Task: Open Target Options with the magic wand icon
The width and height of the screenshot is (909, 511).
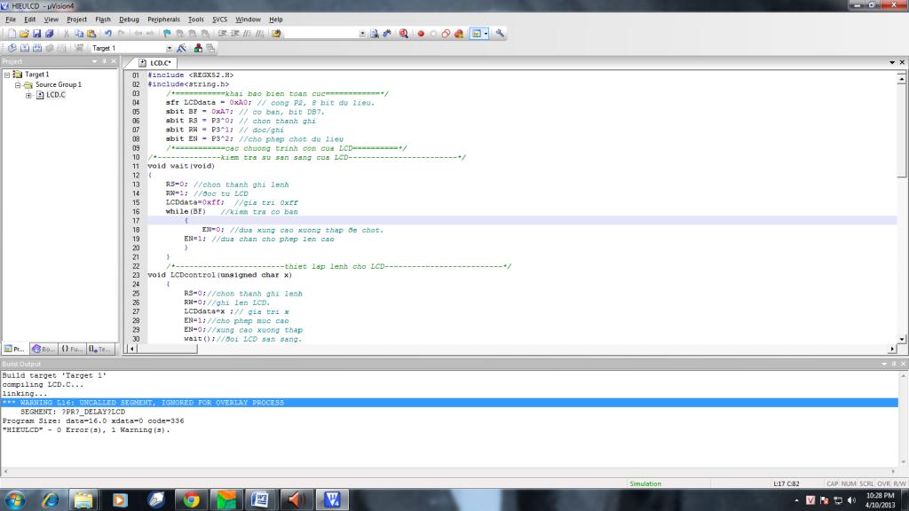Action: 182,48
